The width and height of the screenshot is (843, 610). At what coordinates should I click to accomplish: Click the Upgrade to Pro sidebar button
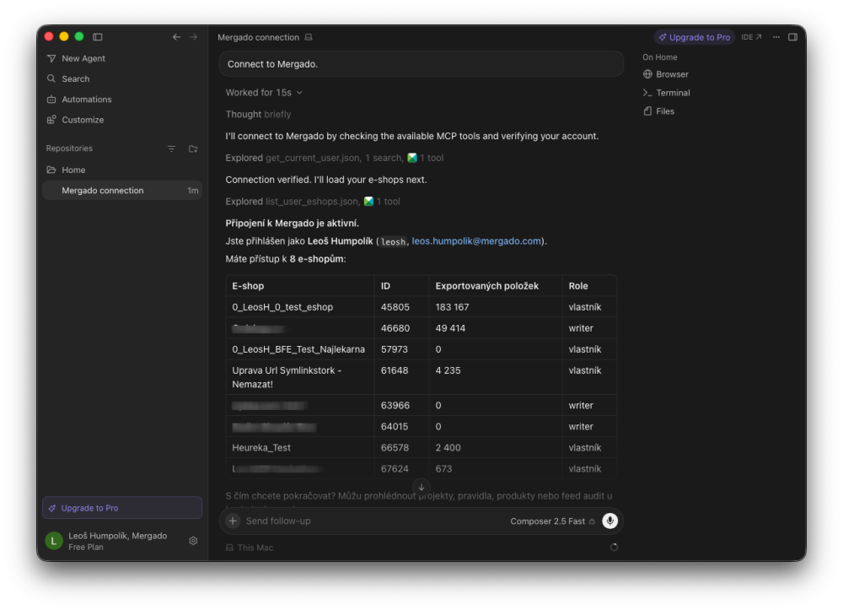(x=122, y=508)
